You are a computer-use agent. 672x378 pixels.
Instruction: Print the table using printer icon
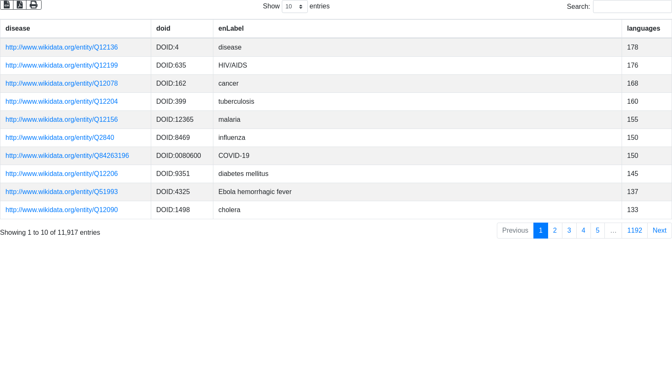[34, 5]
